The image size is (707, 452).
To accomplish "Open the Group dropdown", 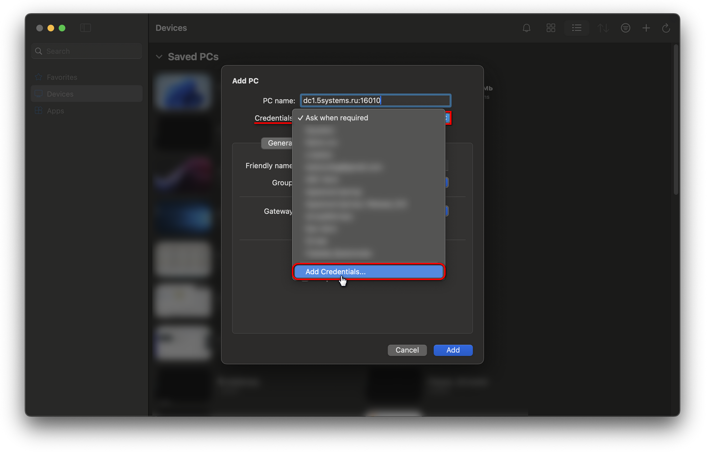I will pyautogui.click(x=447, y=183).
